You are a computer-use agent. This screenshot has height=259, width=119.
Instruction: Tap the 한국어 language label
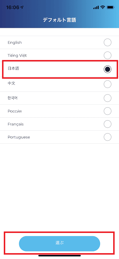tap(13, 98)
